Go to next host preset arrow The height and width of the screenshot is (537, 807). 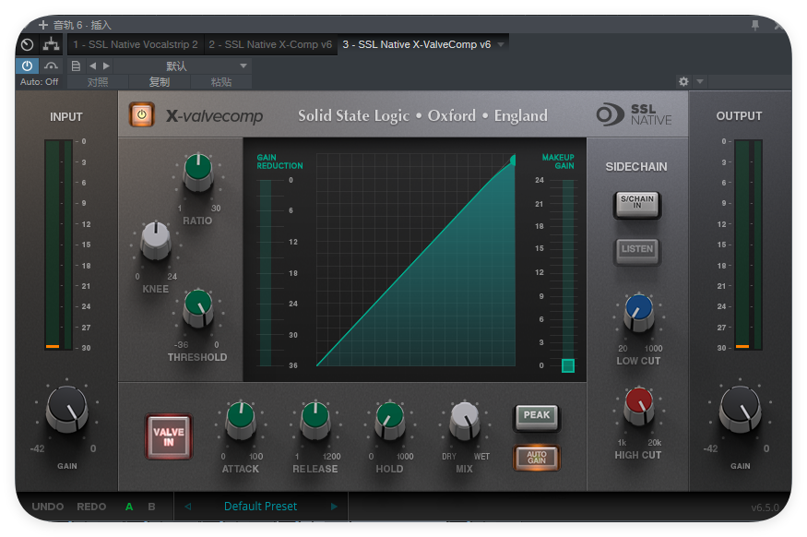pos(106,66)
